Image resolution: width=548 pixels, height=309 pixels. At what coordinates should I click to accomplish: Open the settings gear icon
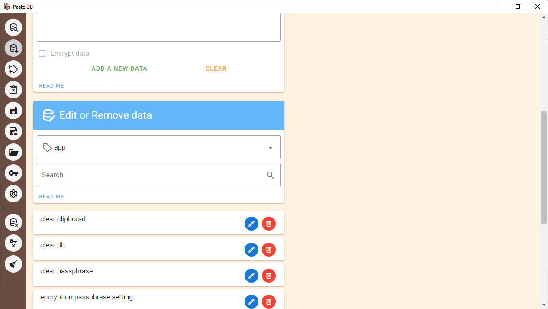click(13, 194)
